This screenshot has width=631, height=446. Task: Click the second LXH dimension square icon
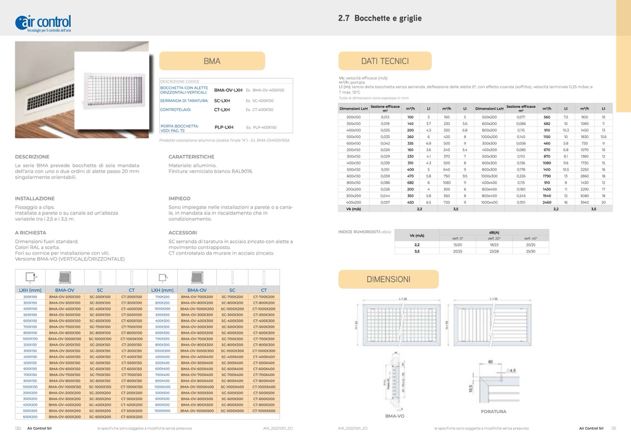pyautogui.click(x=162, y=278)
